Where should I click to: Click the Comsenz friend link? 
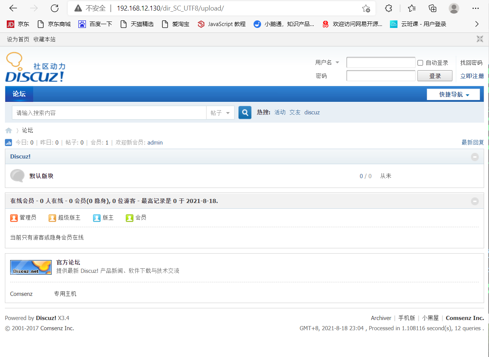21,294
